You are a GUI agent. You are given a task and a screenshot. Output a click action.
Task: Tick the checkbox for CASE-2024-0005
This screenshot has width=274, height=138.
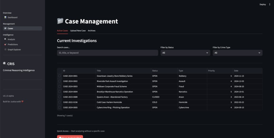click(x=59, y=107)
